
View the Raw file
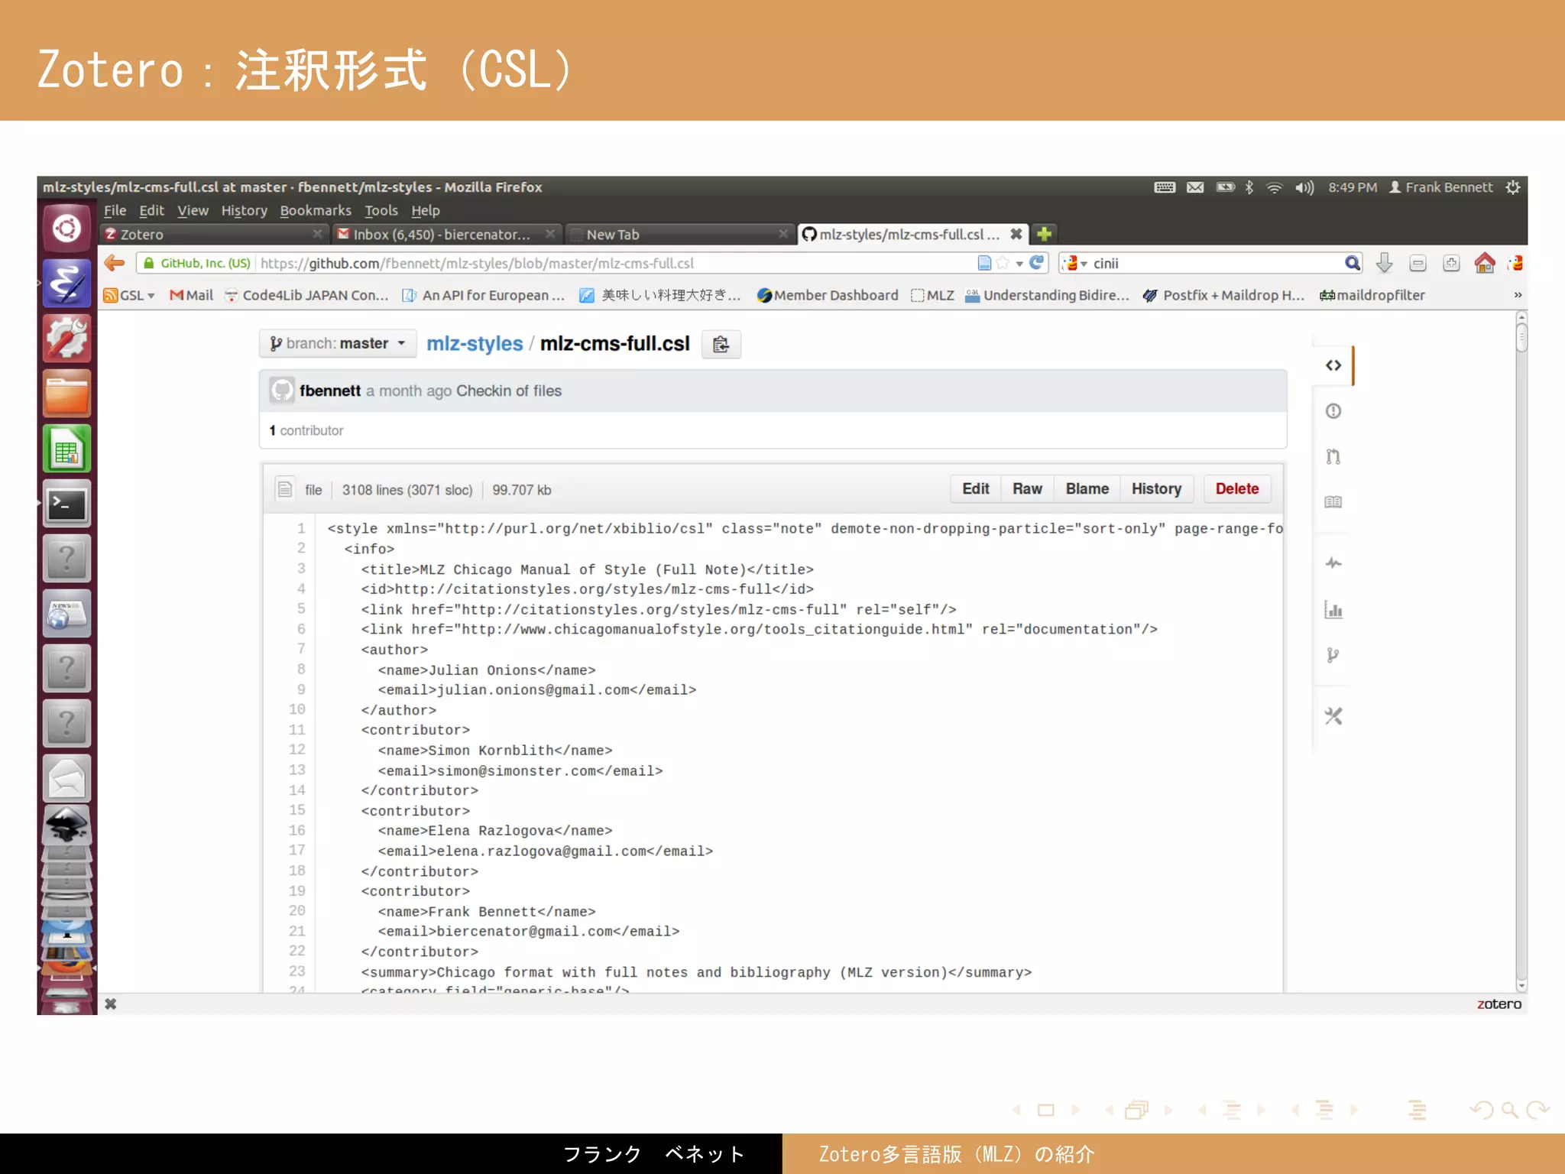(x=1027, y=489)
